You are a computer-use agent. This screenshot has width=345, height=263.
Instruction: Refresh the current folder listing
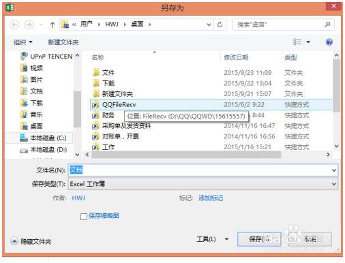tap(220, 25)
